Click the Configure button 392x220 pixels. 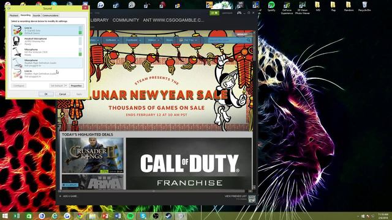coord(19,86)
